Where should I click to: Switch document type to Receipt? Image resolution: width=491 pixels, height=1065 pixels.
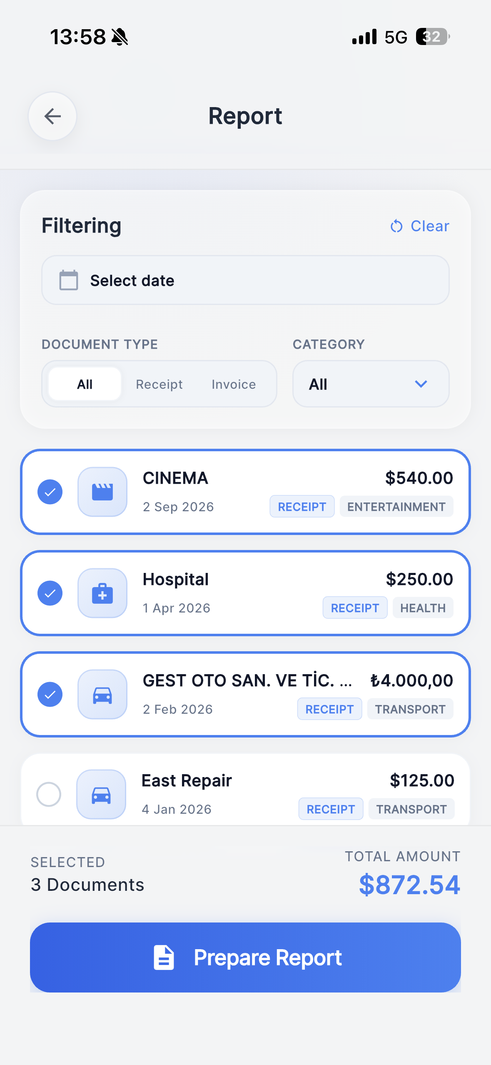click(x=159, y=384)
